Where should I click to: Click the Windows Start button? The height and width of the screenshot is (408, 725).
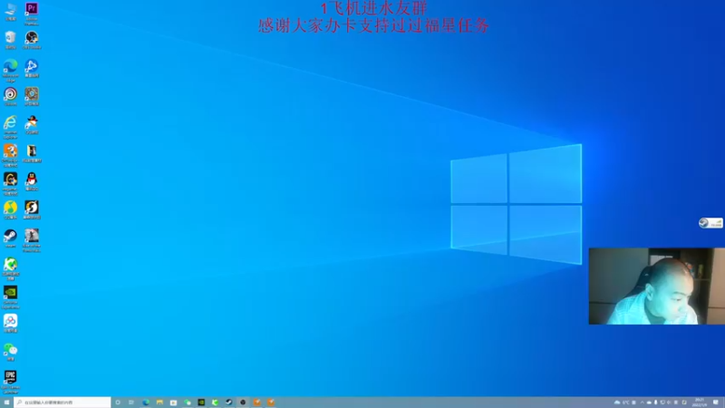(x=6, y=403)
